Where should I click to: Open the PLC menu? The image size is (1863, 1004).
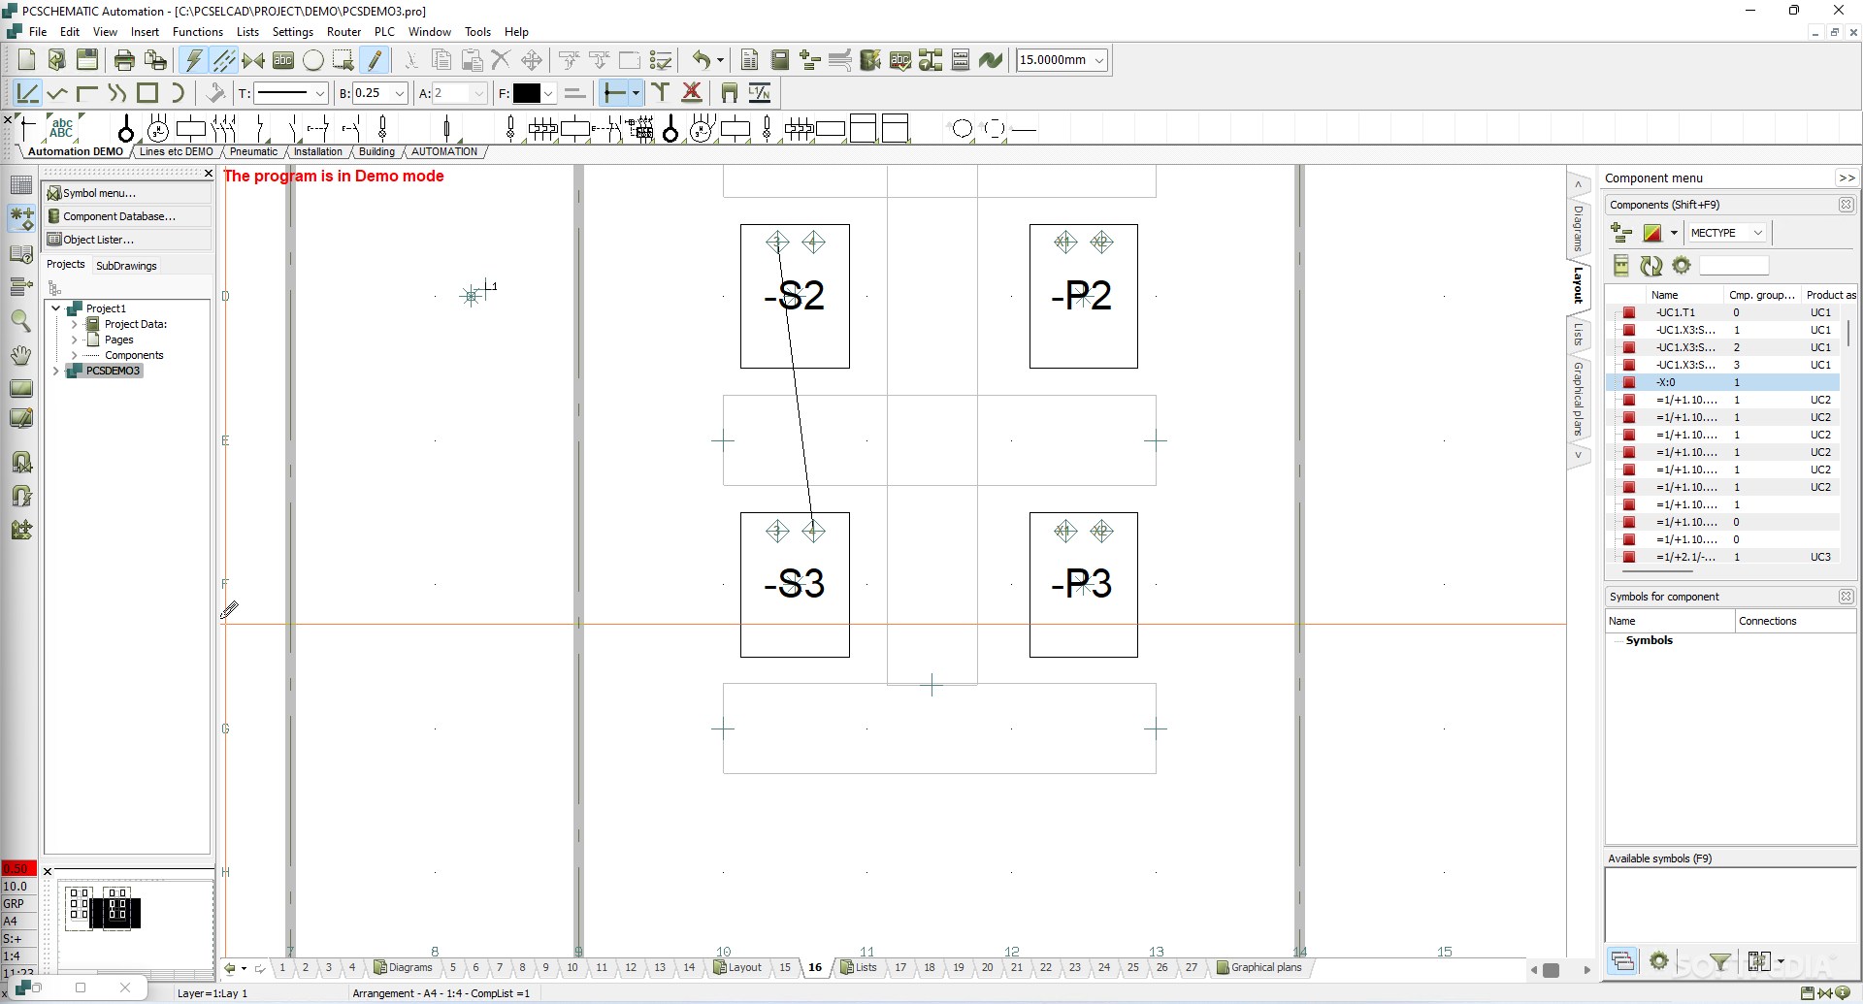384,32
